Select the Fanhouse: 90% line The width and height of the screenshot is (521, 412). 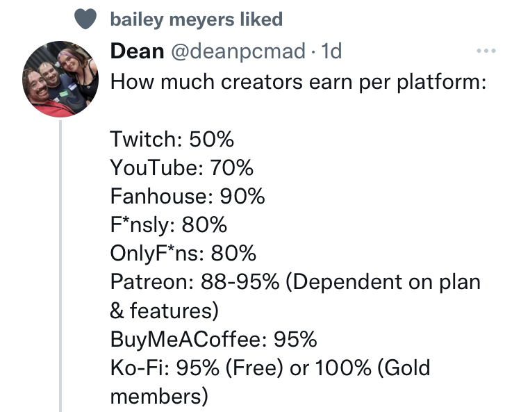coord(188,196)
